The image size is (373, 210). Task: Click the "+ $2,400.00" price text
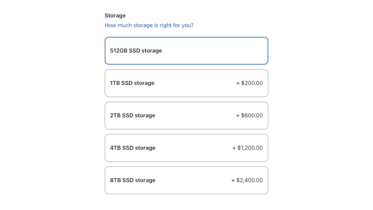[x=247, y=180]
